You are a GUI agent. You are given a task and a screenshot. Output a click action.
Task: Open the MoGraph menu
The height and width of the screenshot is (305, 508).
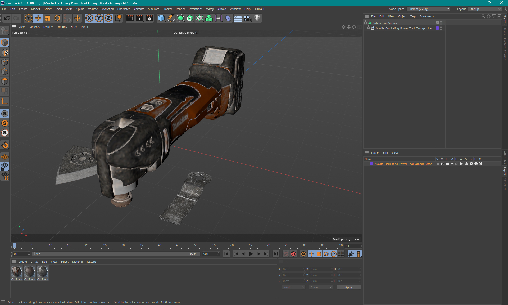[107, 9]
